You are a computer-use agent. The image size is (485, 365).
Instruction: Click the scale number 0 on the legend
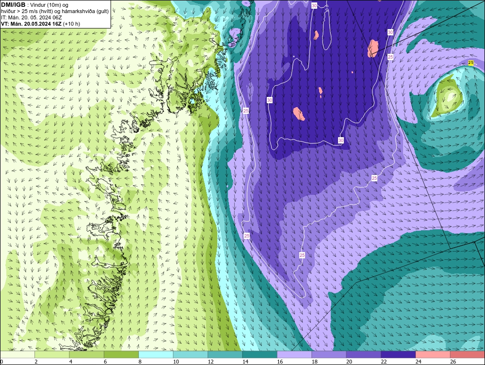click(1, 362)
